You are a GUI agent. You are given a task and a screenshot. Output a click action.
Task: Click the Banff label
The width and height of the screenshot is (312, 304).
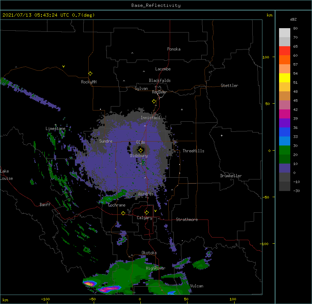(x=45, y=205)
